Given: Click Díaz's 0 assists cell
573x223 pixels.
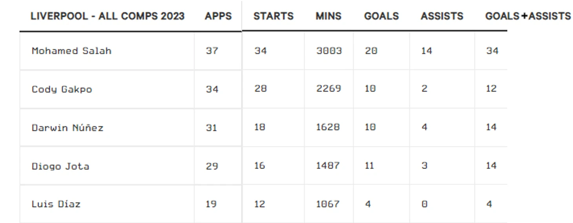Looking at the screenshot, I should tap(424, 204).
